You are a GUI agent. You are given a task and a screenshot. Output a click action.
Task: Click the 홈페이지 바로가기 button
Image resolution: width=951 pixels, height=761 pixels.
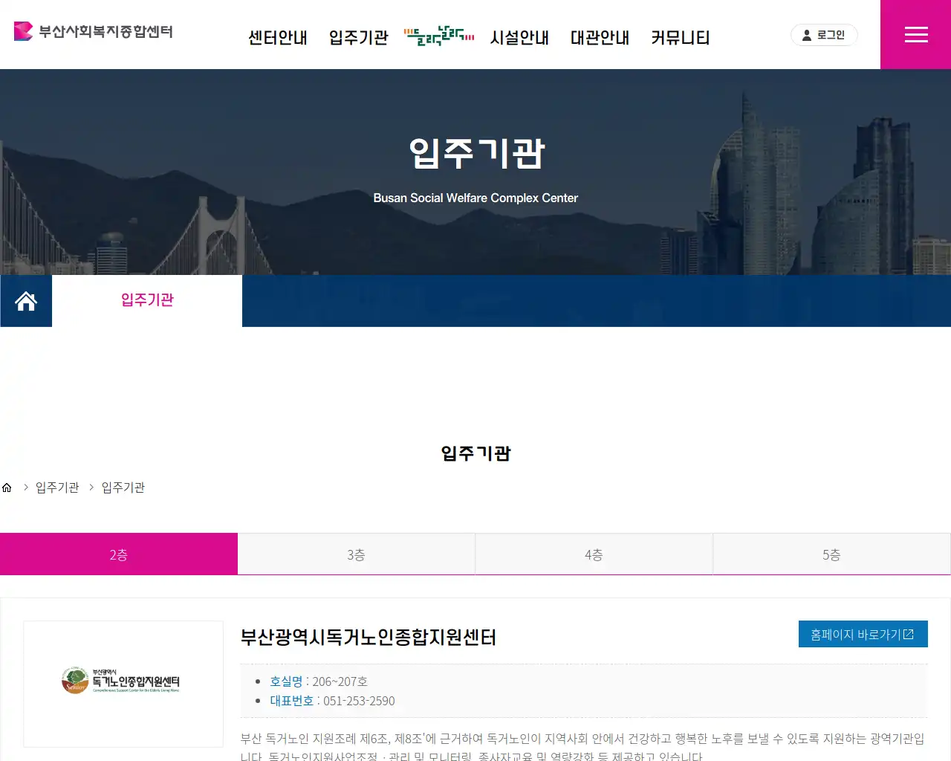tap(863, 633)
